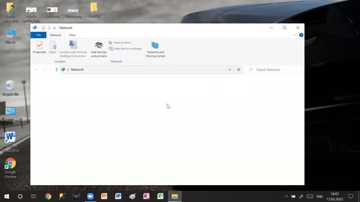This screenshot has height=202, width=360.
Task: Click View printers in the ribbon
Action: click(x=120, y=43)
